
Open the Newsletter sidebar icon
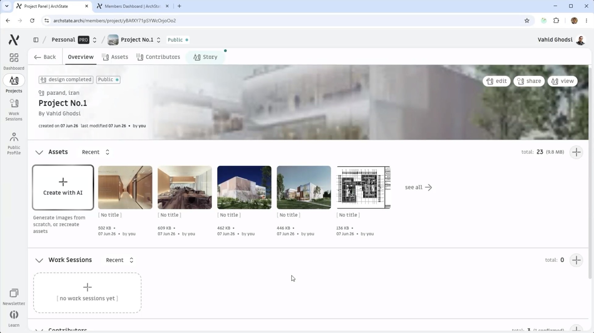point(14,297)
